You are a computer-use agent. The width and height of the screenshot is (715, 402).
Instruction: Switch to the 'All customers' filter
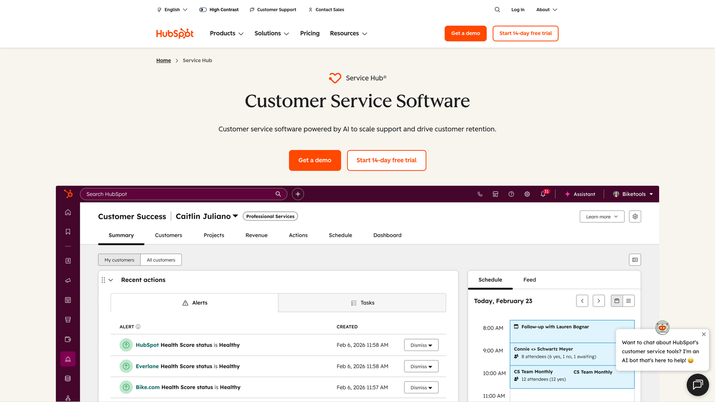(x=161, y=260)
